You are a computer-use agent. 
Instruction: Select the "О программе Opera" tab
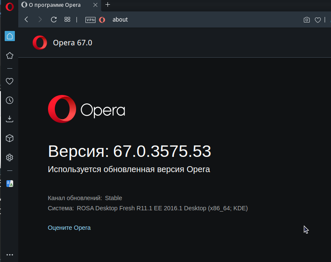(x=54, y=5)
